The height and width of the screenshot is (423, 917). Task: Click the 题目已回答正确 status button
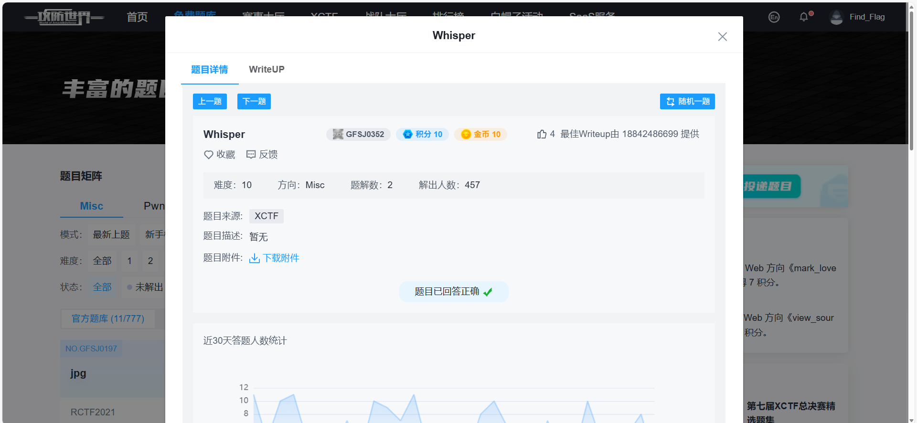point(454,292)
